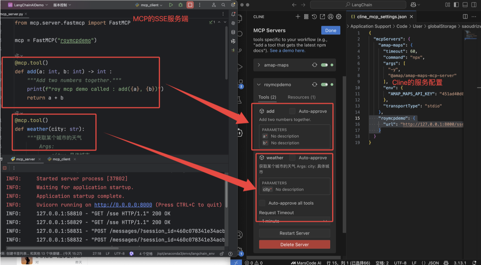Check Auto-approve for add tool
This screenshot has width=481, height=265.
292,111
